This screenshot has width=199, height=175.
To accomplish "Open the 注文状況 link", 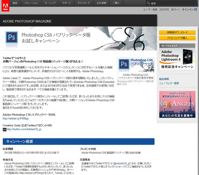I will coord(164,10).
